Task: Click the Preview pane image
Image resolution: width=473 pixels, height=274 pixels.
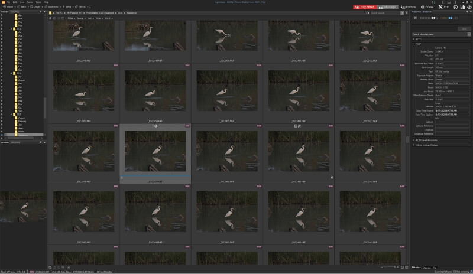Action: (23, 207)
